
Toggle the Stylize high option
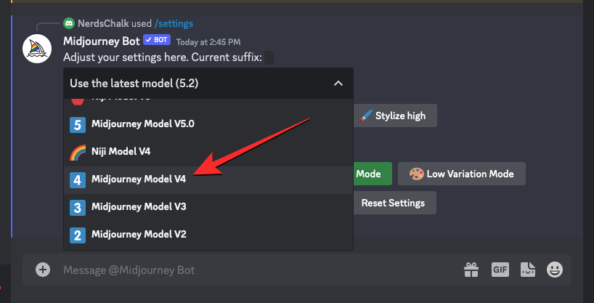click(395, 116)
